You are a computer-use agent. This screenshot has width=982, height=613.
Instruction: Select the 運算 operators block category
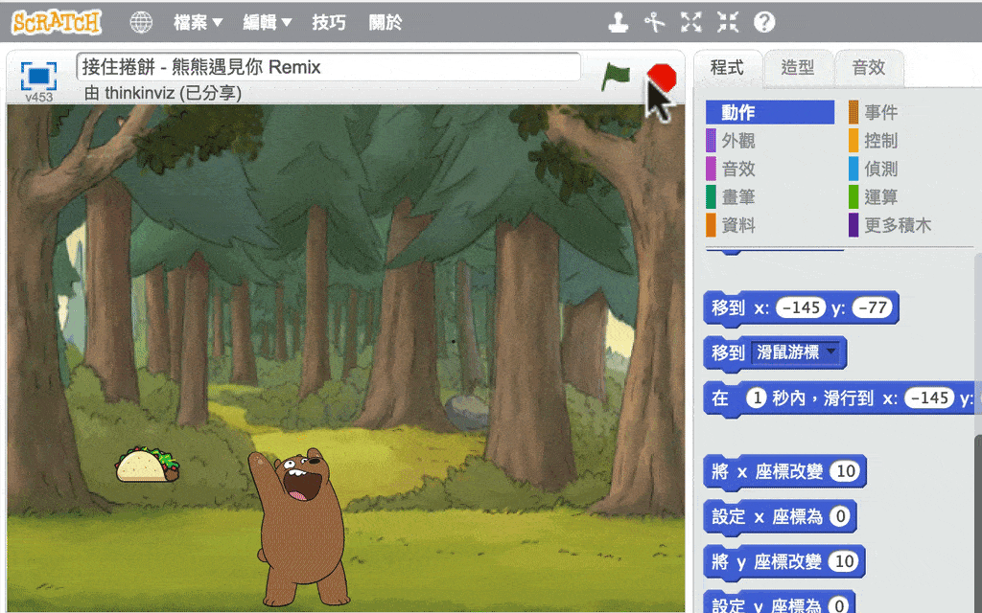pos(880,197)
